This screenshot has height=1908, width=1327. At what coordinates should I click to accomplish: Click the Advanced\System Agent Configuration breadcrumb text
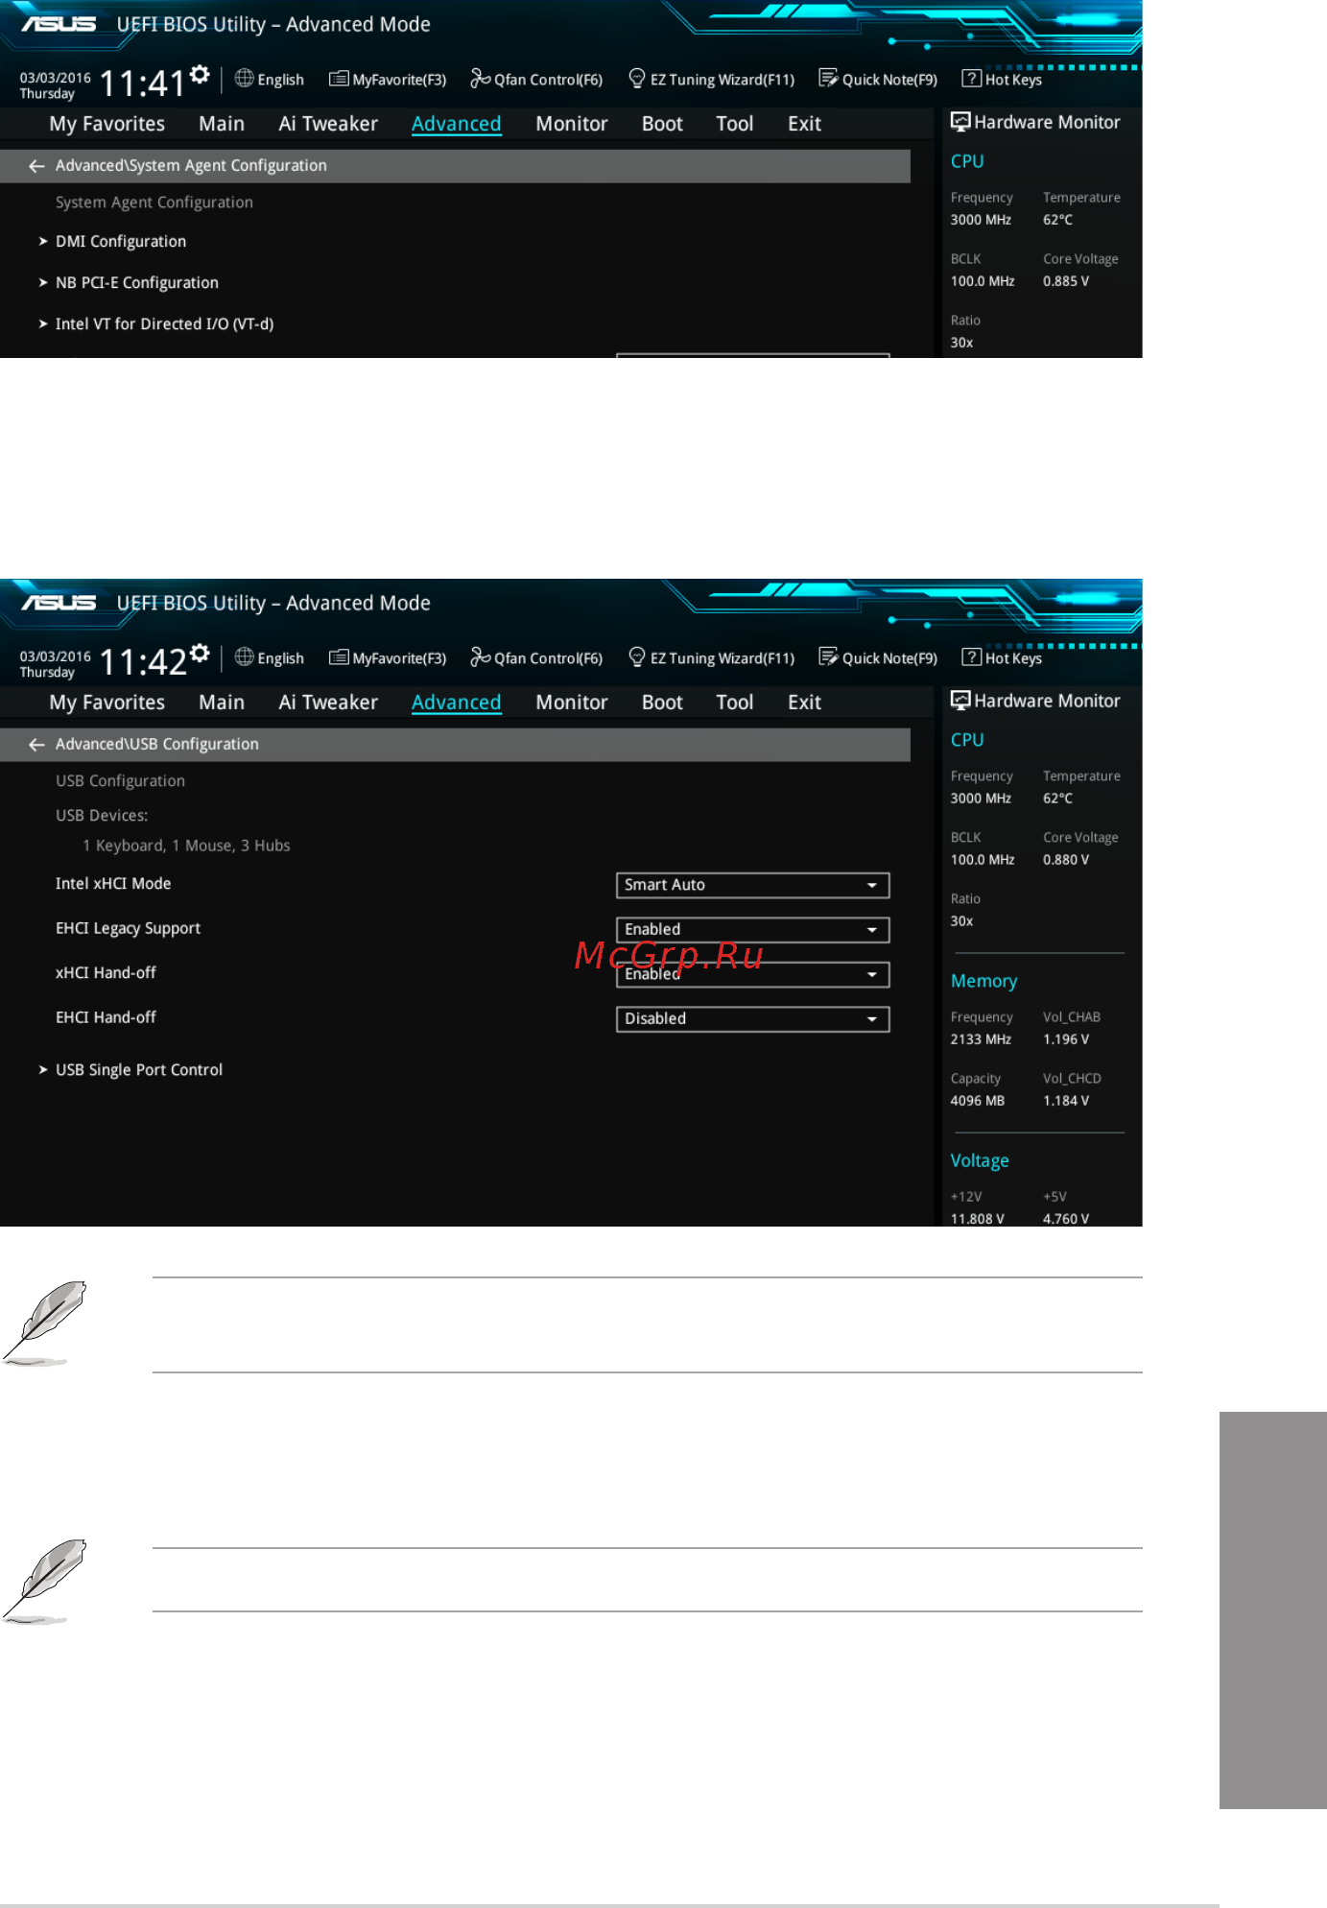[191, 166]
